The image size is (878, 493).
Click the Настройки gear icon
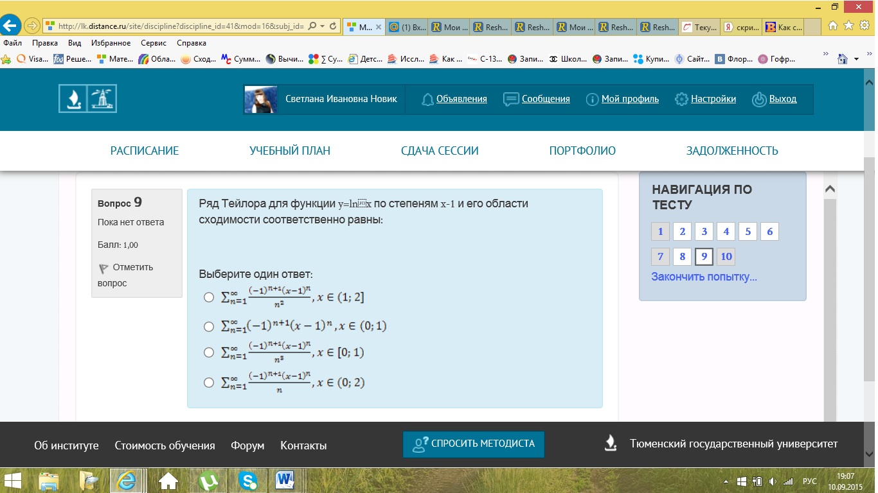pos(681,99)
